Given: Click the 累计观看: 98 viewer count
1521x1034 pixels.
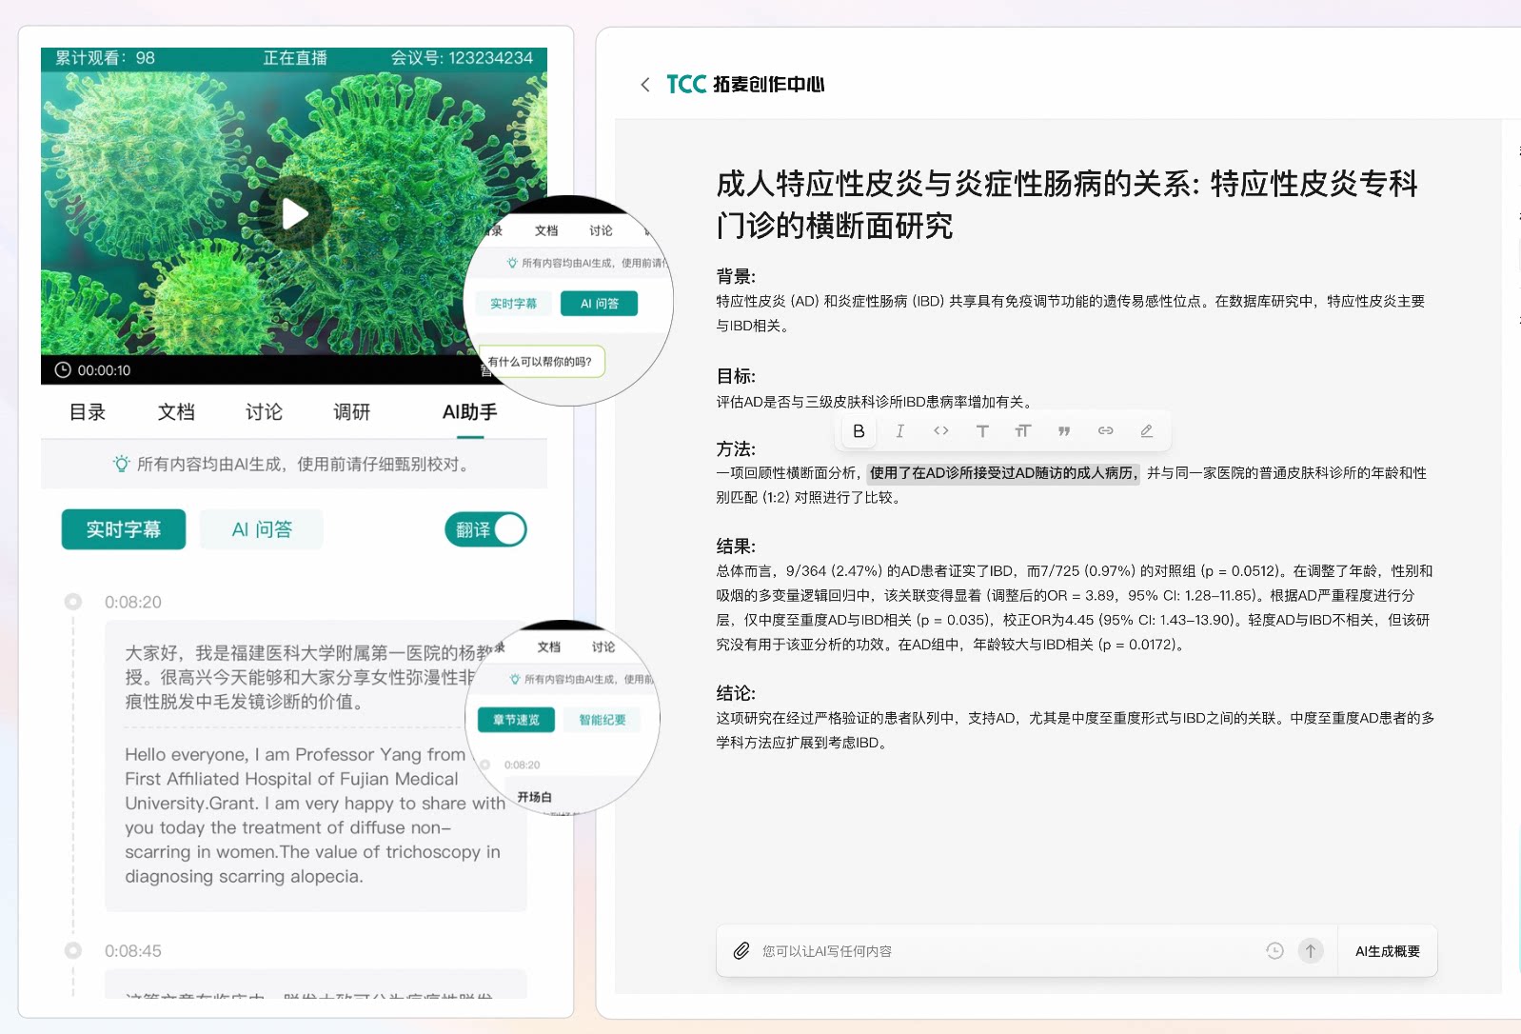Looking at the screenshot, I should point(105,58).
